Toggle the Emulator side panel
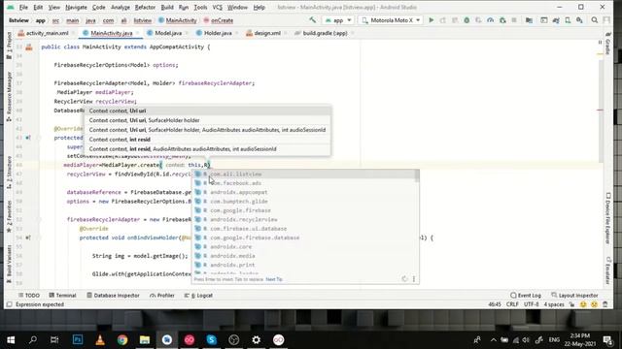Screen dimensions: 622x349 [608, 270]
